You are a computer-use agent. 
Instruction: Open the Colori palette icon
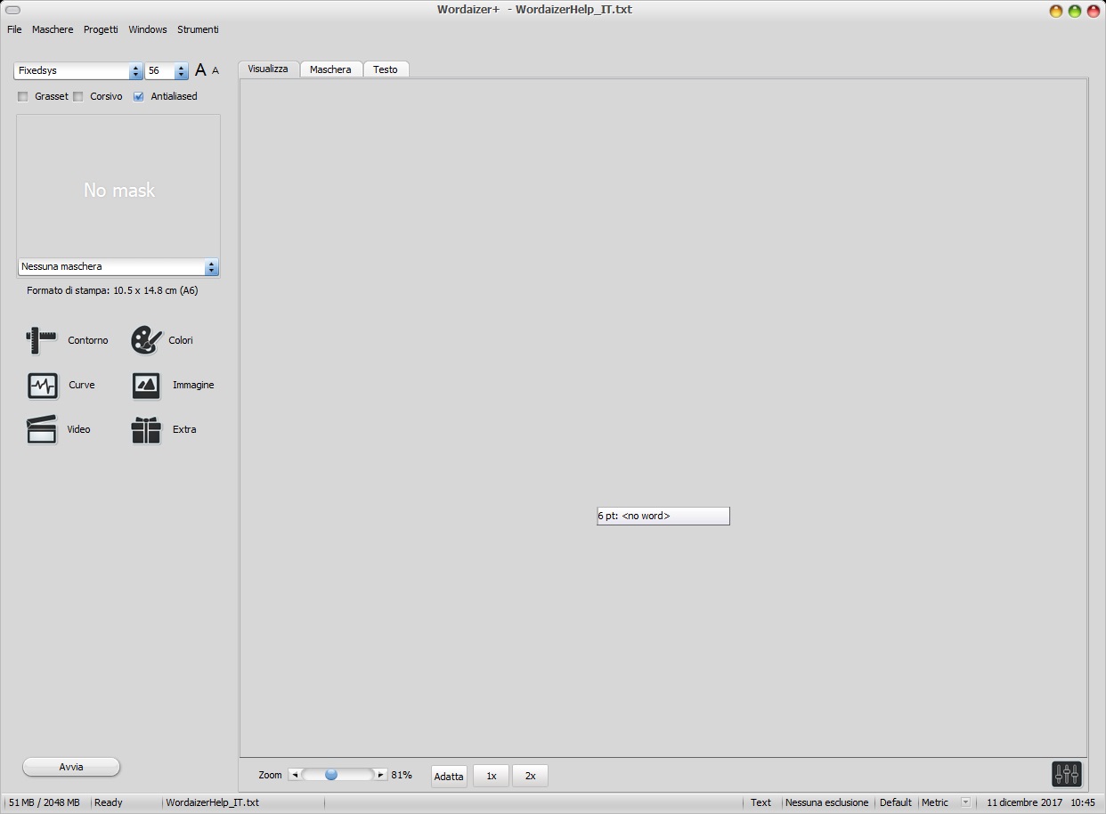[x=146, y=340]
